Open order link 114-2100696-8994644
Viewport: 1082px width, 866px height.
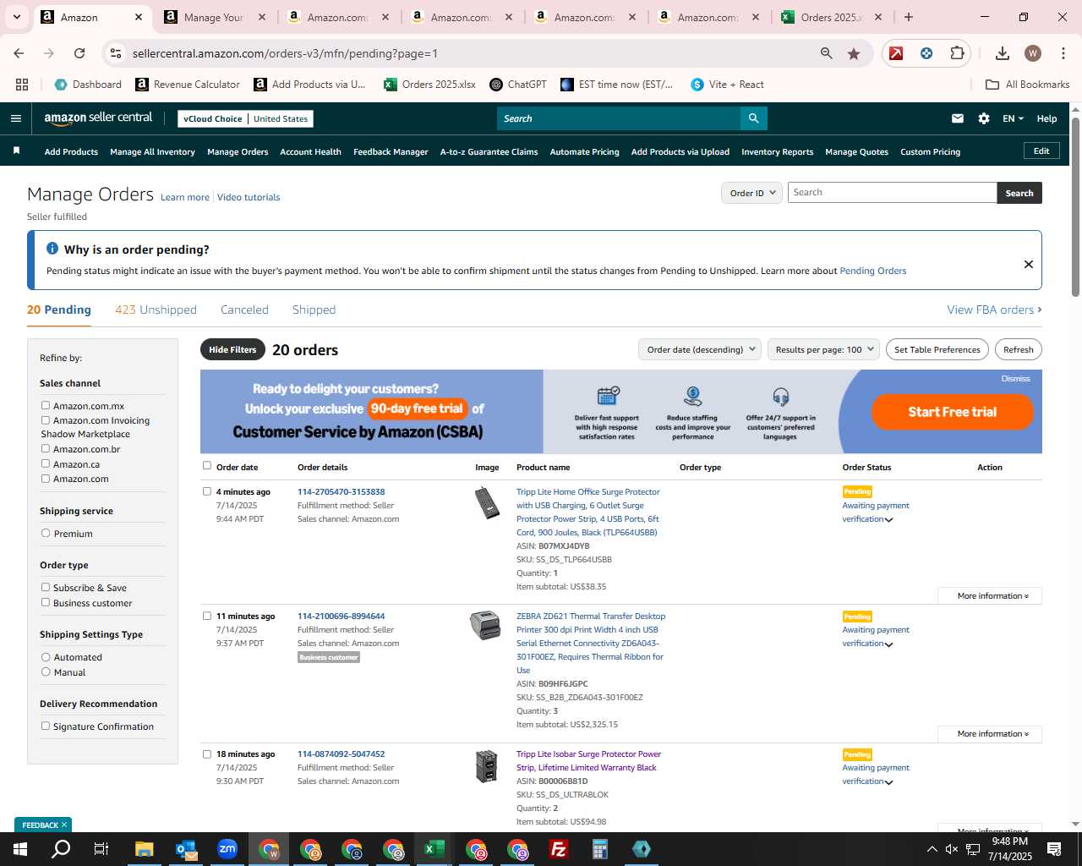341,616
